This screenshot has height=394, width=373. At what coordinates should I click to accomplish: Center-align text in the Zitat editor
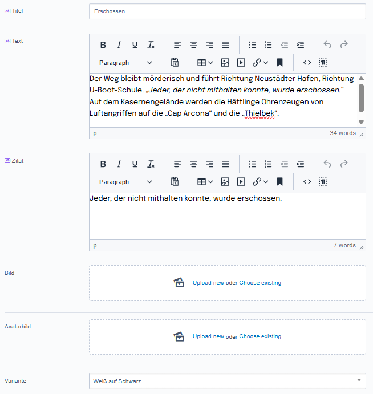(x=194, y=164)
